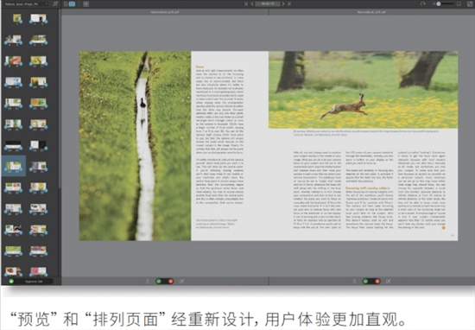This screenshot has width=475, height=330.
Task: Switch to two-page spread view icon
Action: point(72,4)
